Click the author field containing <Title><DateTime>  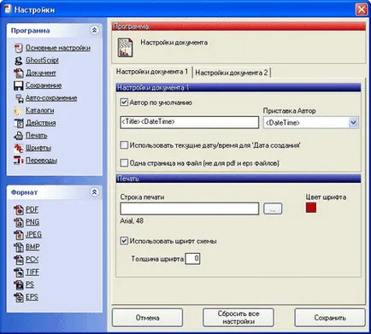coord(190,122)
